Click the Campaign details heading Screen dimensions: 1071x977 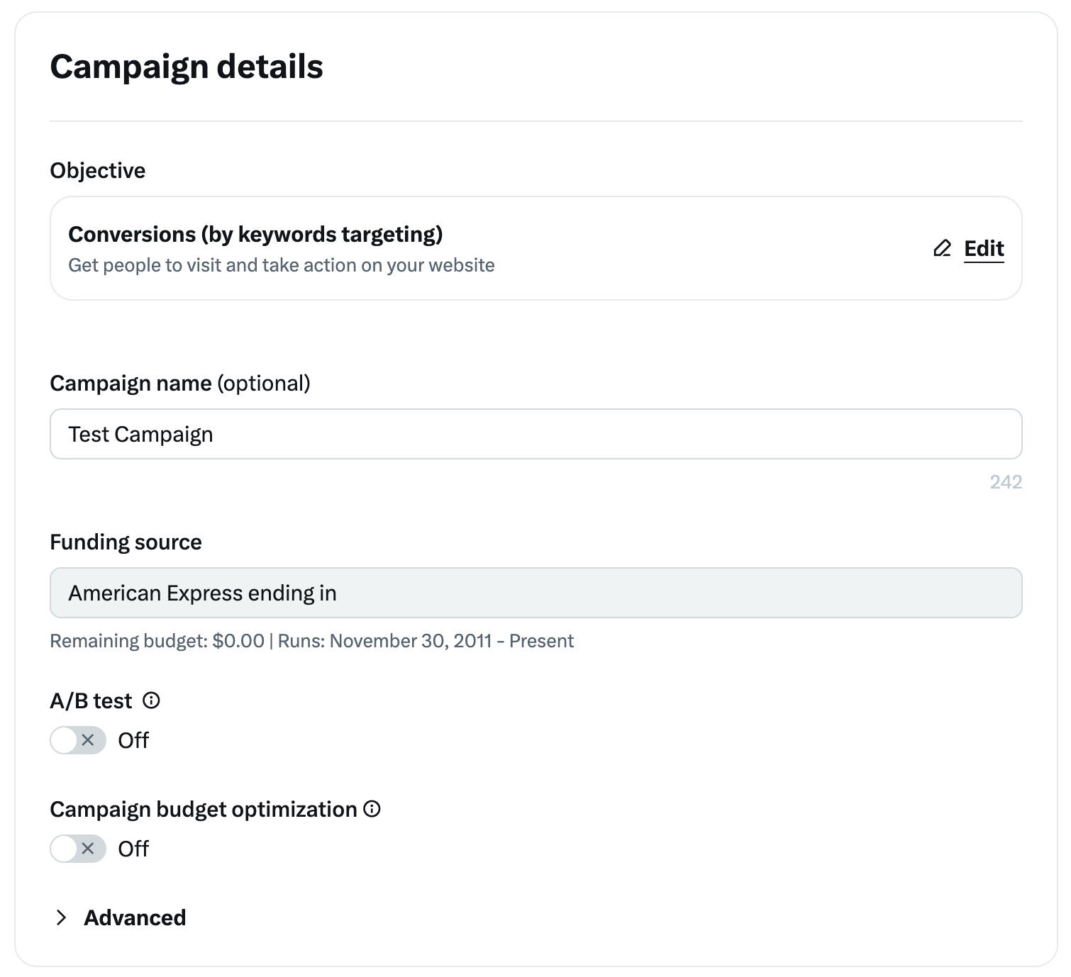[x=187, y=67]
